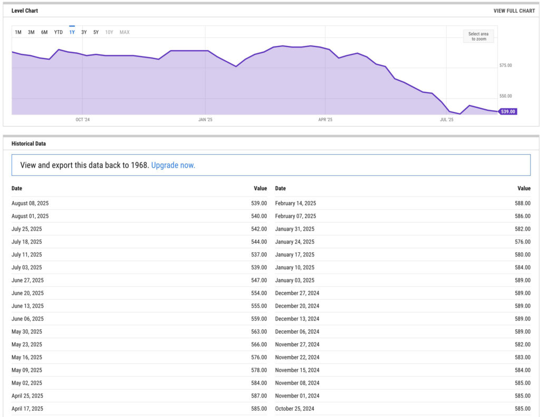
Task: Click the right table Value column header
Action: [524, 188]
